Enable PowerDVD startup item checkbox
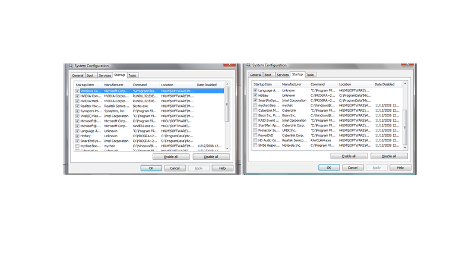Image resolution: width=475 pixels, height=278 pixels. (x=255, y=135)
